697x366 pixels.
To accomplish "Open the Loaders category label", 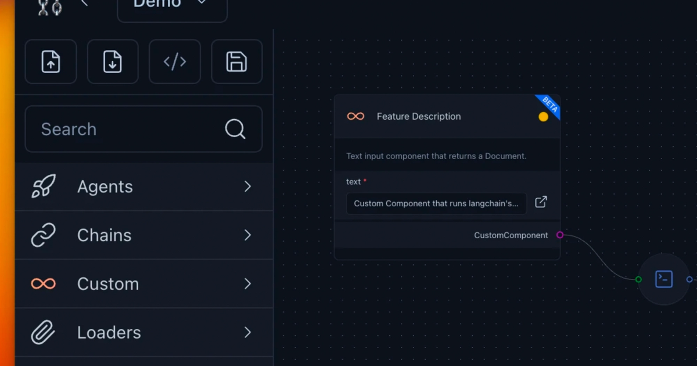I will click(109, 332).
